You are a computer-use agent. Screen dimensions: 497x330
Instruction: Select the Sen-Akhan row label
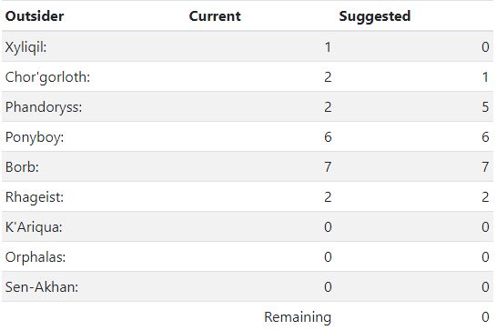pyautogui.click(x=42, y=287)
